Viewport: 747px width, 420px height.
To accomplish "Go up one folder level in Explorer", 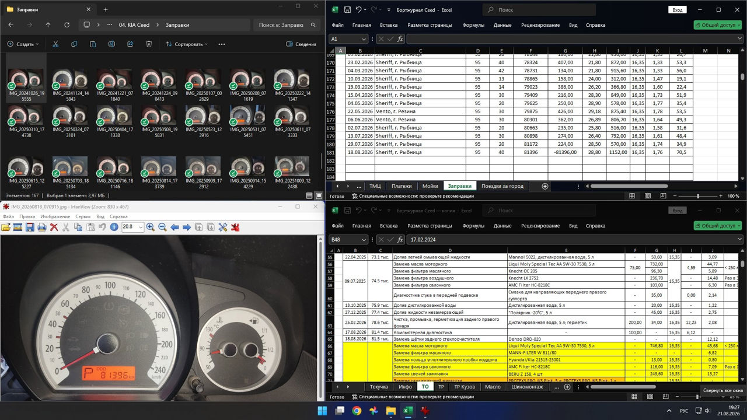I will coord(48,25).
